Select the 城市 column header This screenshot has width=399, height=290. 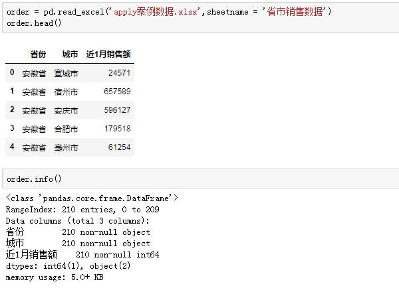pos(70,54)
